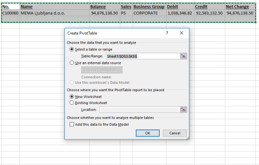Select the CORPORATE cell

(x=149, y=13)
